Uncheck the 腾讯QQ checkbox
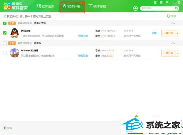Screen dimensions: 183x135 tap(5, 33)
